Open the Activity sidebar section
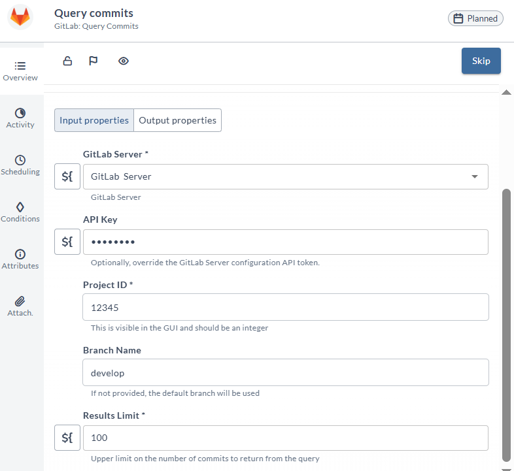514x471 pixels. point(20,119)
